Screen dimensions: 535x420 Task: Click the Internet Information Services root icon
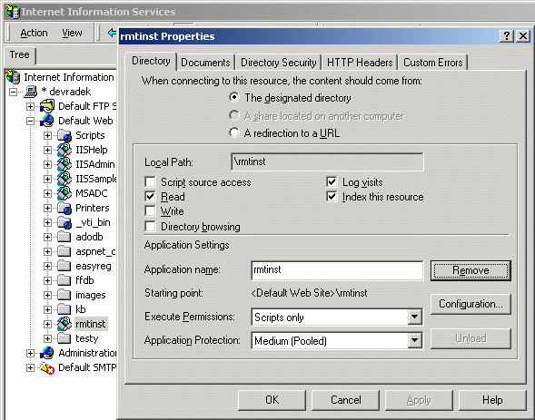14,77
